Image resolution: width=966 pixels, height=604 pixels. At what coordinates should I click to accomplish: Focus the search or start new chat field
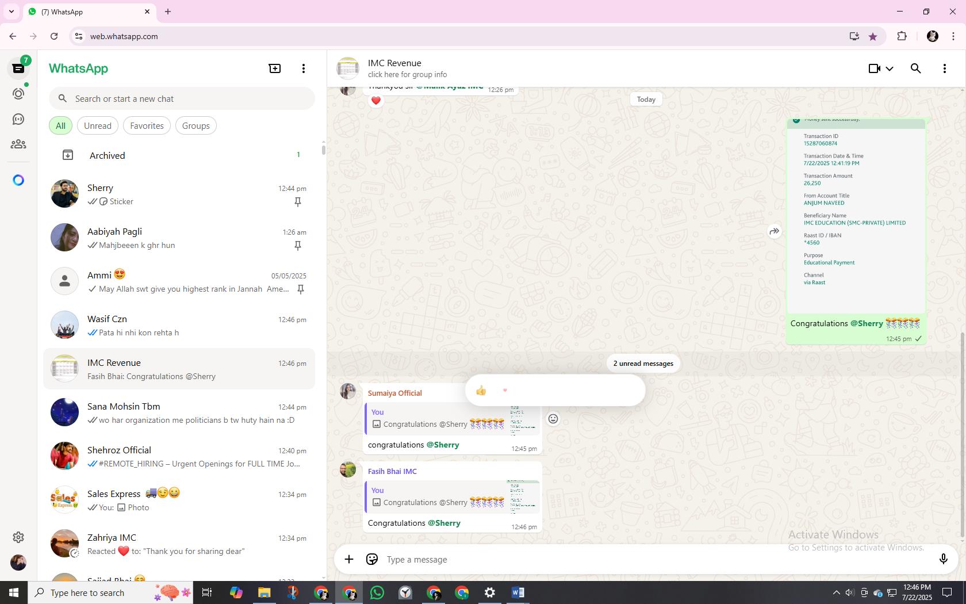(182, 99)
